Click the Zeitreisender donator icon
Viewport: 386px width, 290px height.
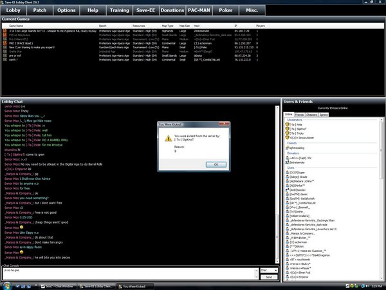(287, 164)
